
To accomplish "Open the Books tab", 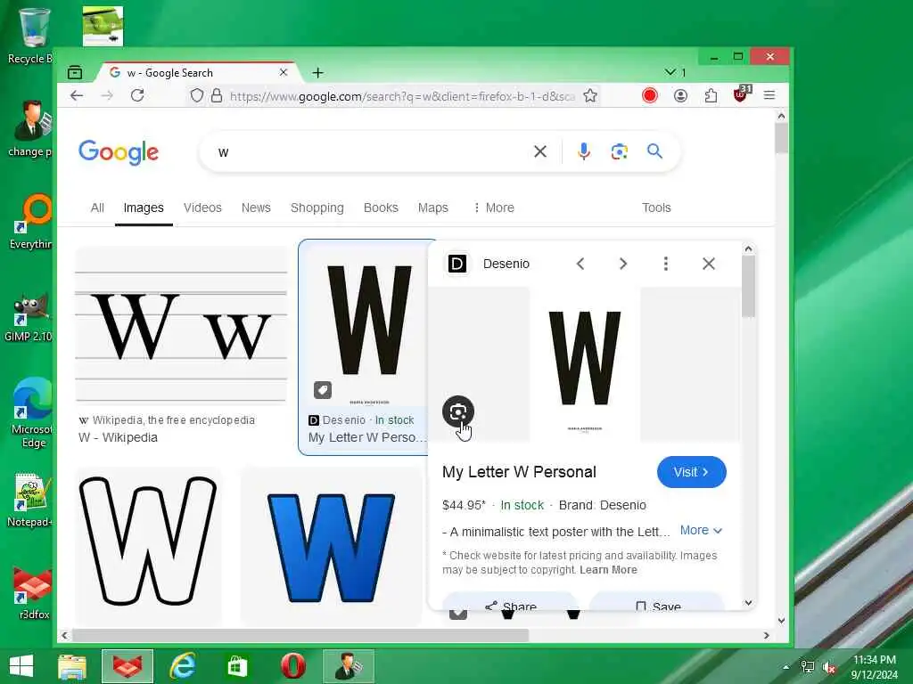I will tap(381, 208).
